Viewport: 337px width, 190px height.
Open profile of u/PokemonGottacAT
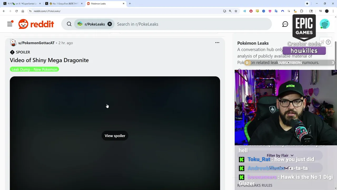tap(36, 43)
